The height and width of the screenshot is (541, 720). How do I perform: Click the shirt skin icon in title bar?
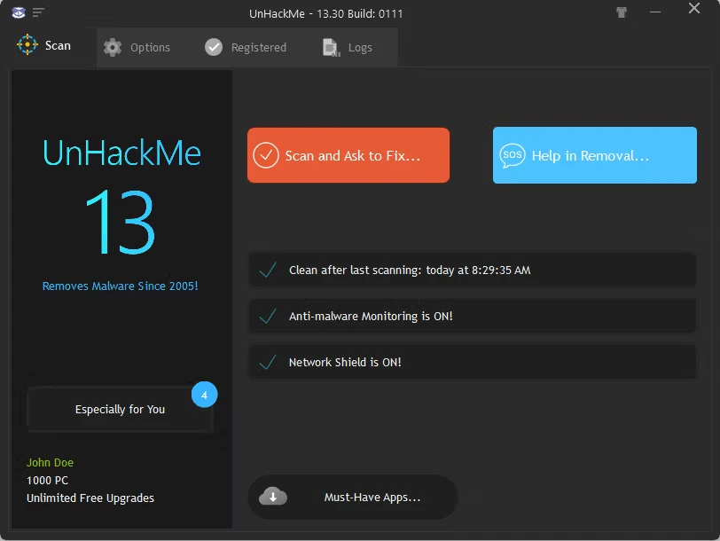[621, 12]
